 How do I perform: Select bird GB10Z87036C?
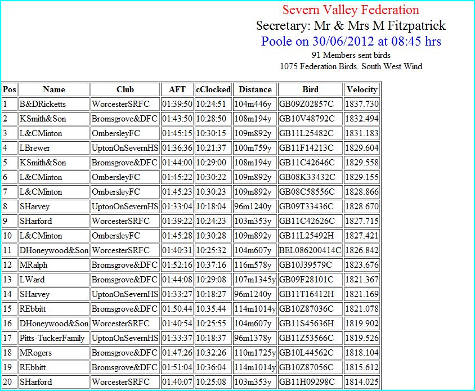(x=306, y=309)
